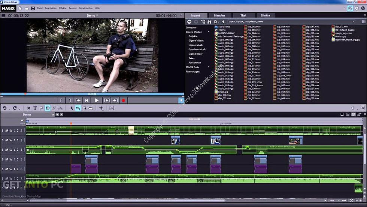
Task: Set the range out-point bracket button
Action: click(x=70, y=100)
